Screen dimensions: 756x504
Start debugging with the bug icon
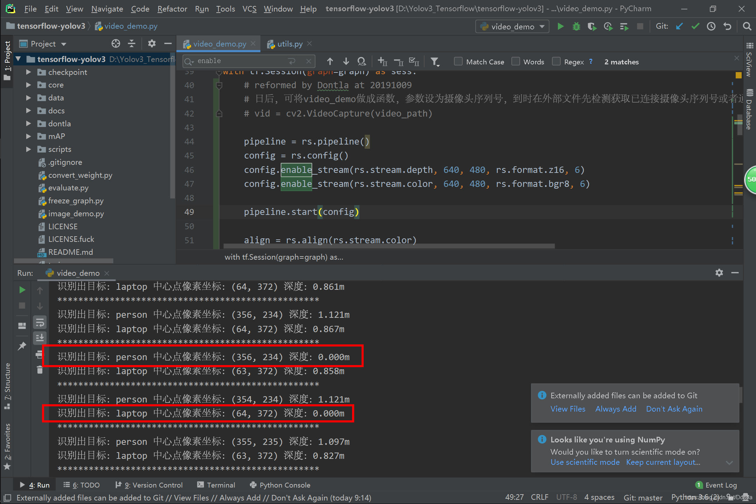point(576,27)
